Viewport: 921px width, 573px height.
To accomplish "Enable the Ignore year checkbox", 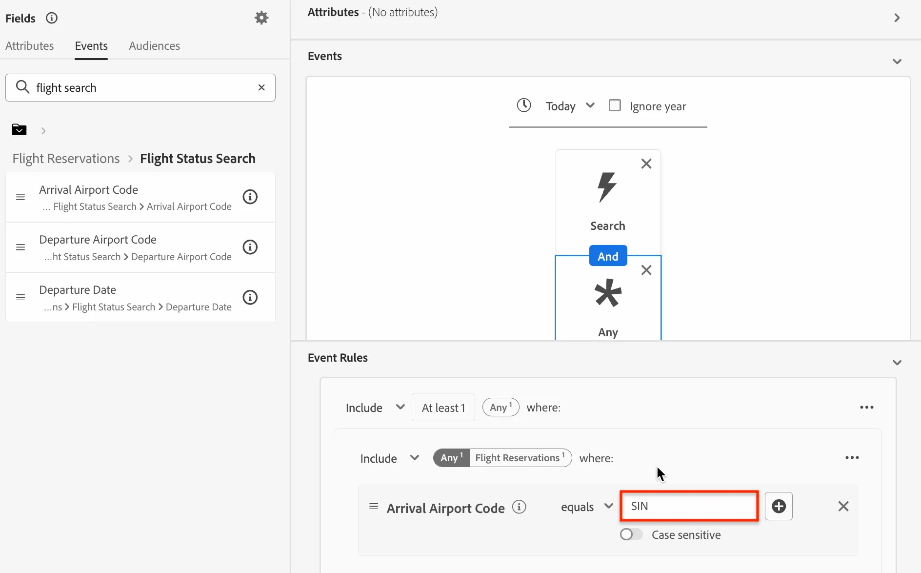I will (x=615, y=105).
